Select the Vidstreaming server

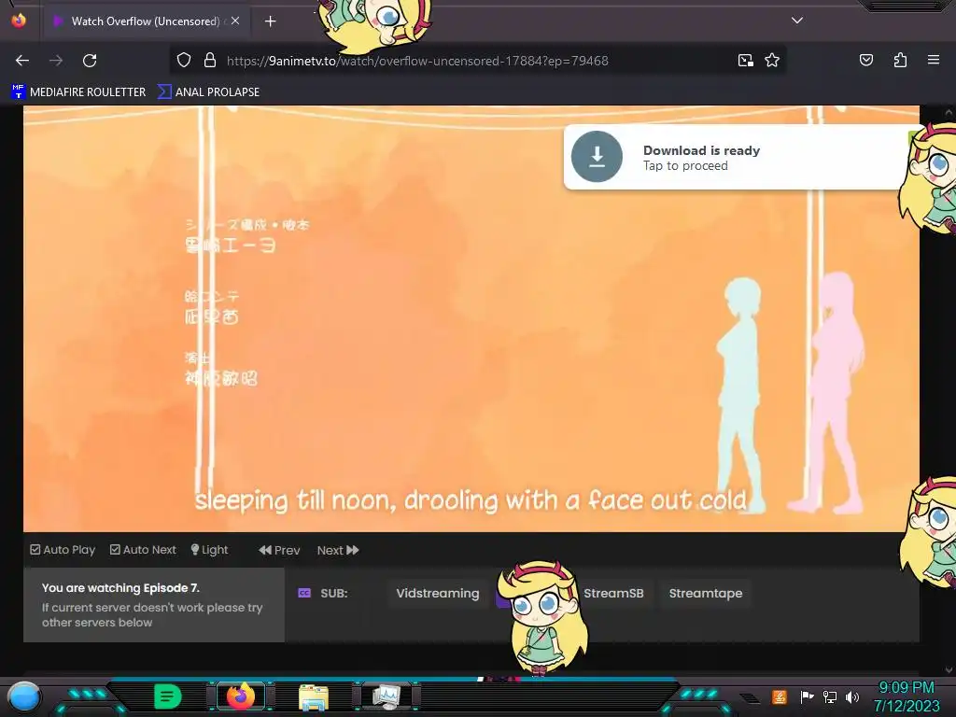[438, 593]
